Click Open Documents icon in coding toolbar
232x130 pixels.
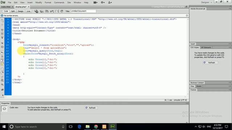tap(2, 21)
